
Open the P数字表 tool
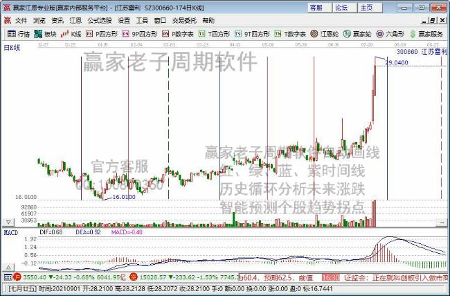pyautogui.click(x=178, y=34)
